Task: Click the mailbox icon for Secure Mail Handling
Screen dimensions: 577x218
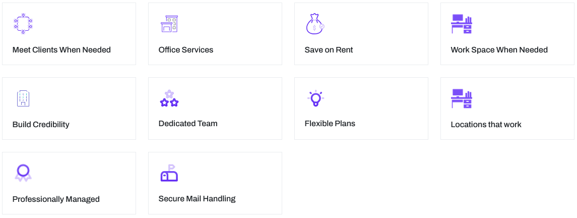Action: [169, 173]
